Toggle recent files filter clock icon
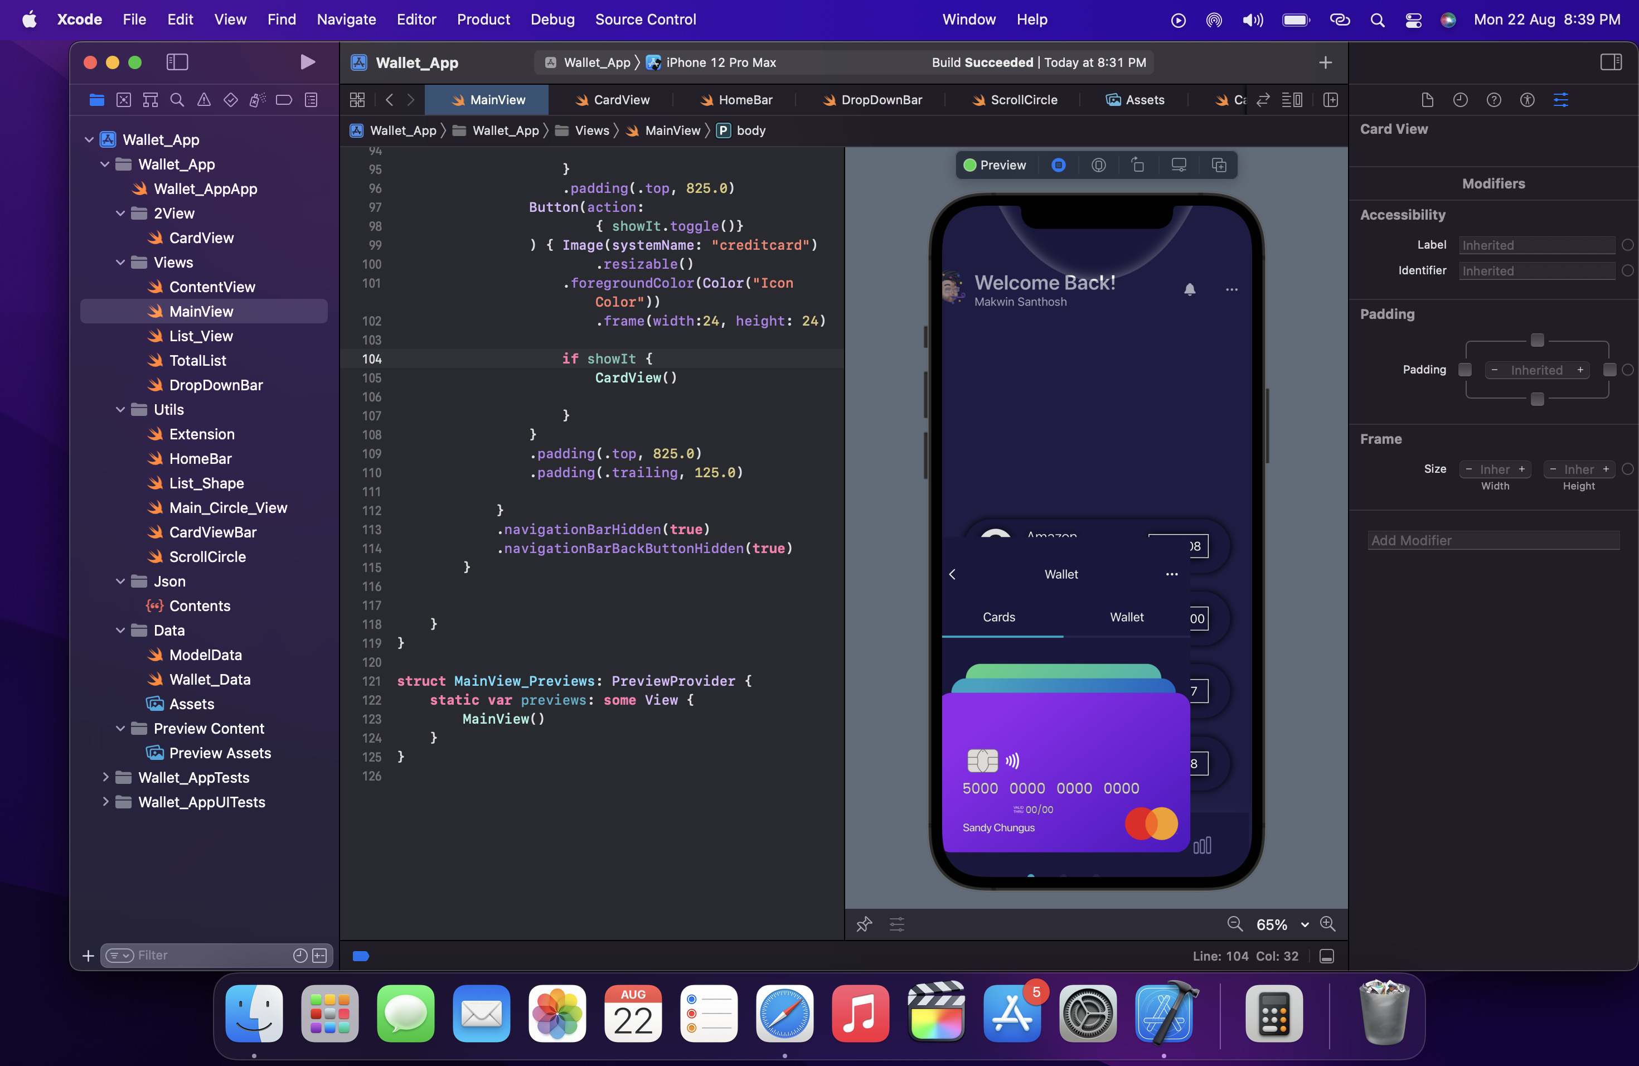The width and height of the screenshot is (1639, 1066). (x=299, y=955)
